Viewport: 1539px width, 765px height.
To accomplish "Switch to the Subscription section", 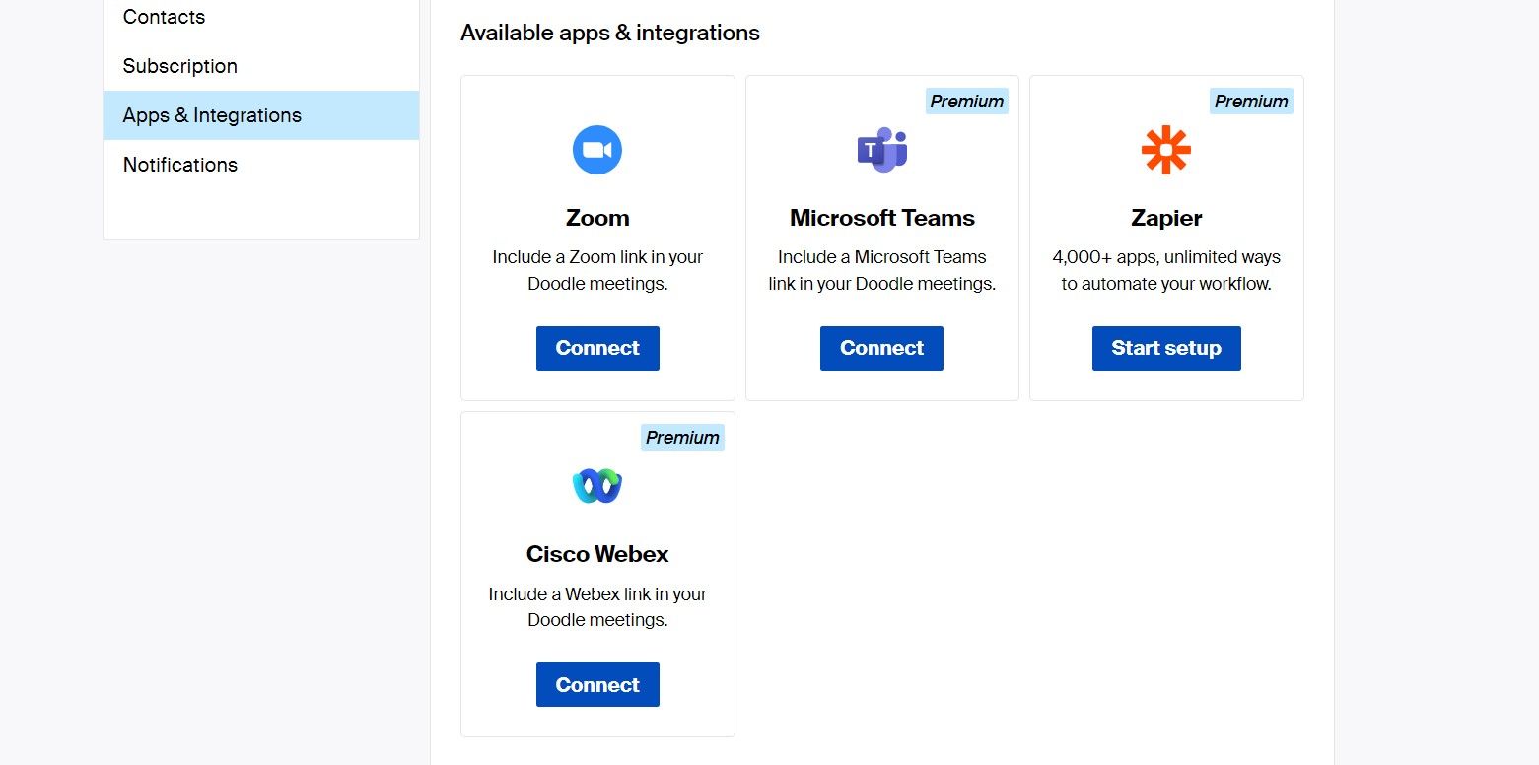I will coord(179,66).
